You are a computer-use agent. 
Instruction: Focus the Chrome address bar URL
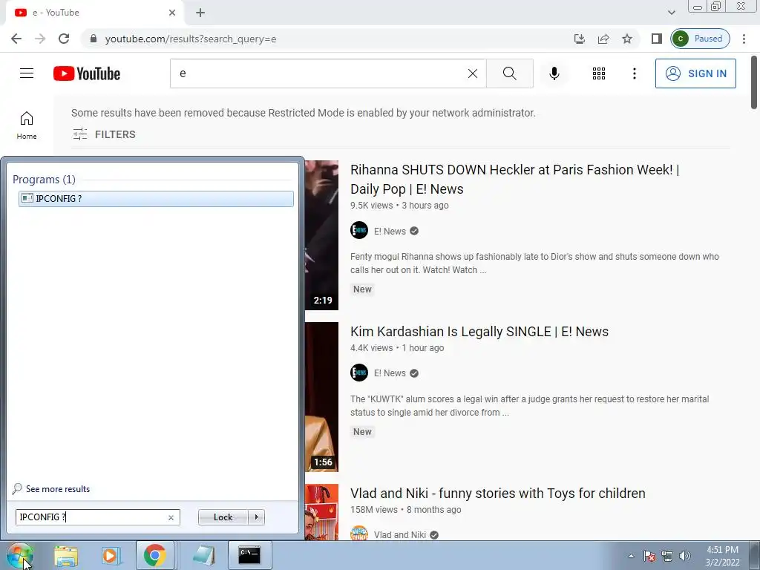(x=191, y=39)
